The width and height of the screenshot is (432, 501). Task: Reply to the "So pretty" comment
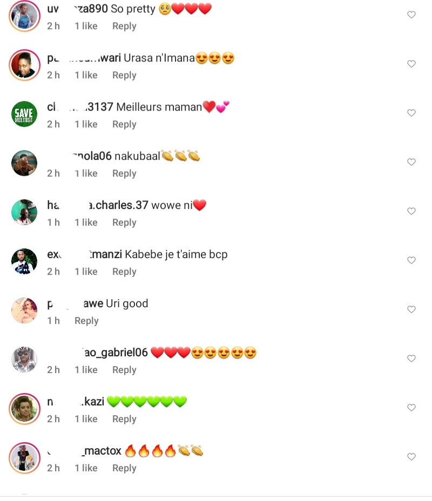click(124, 26)
